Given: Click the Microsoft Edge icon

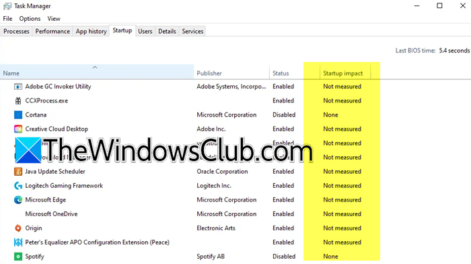Looking at the screenshot, I should [18, 199].
